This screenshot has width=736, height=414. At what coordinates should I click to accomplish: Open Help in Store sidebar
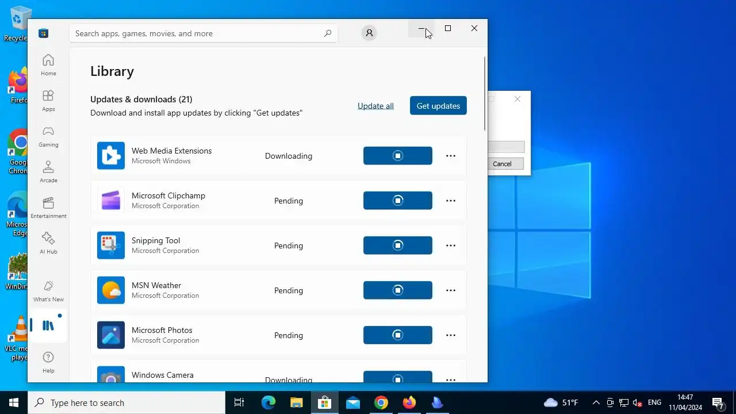click(48, 362)
